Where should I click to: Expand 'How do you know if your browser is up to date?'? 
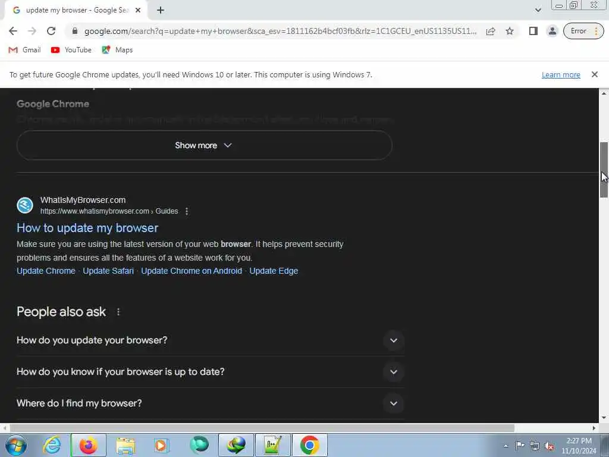[x=210, y=372]
